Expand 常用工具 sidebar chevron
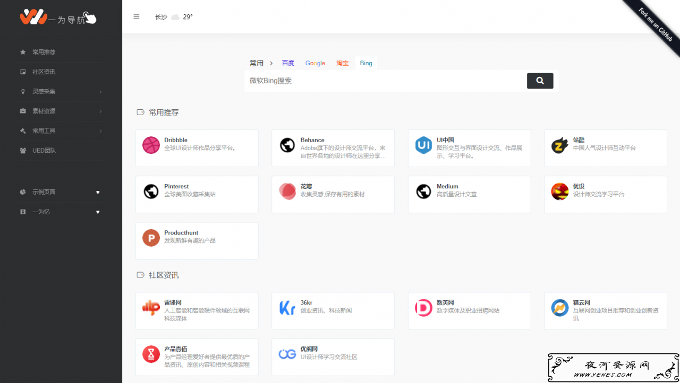This screenshot has height=383, width=680. click(100, 131)
